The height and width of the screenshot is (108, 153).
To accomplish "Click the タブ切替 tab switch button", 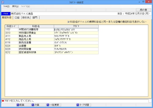I will pos(84,105).
